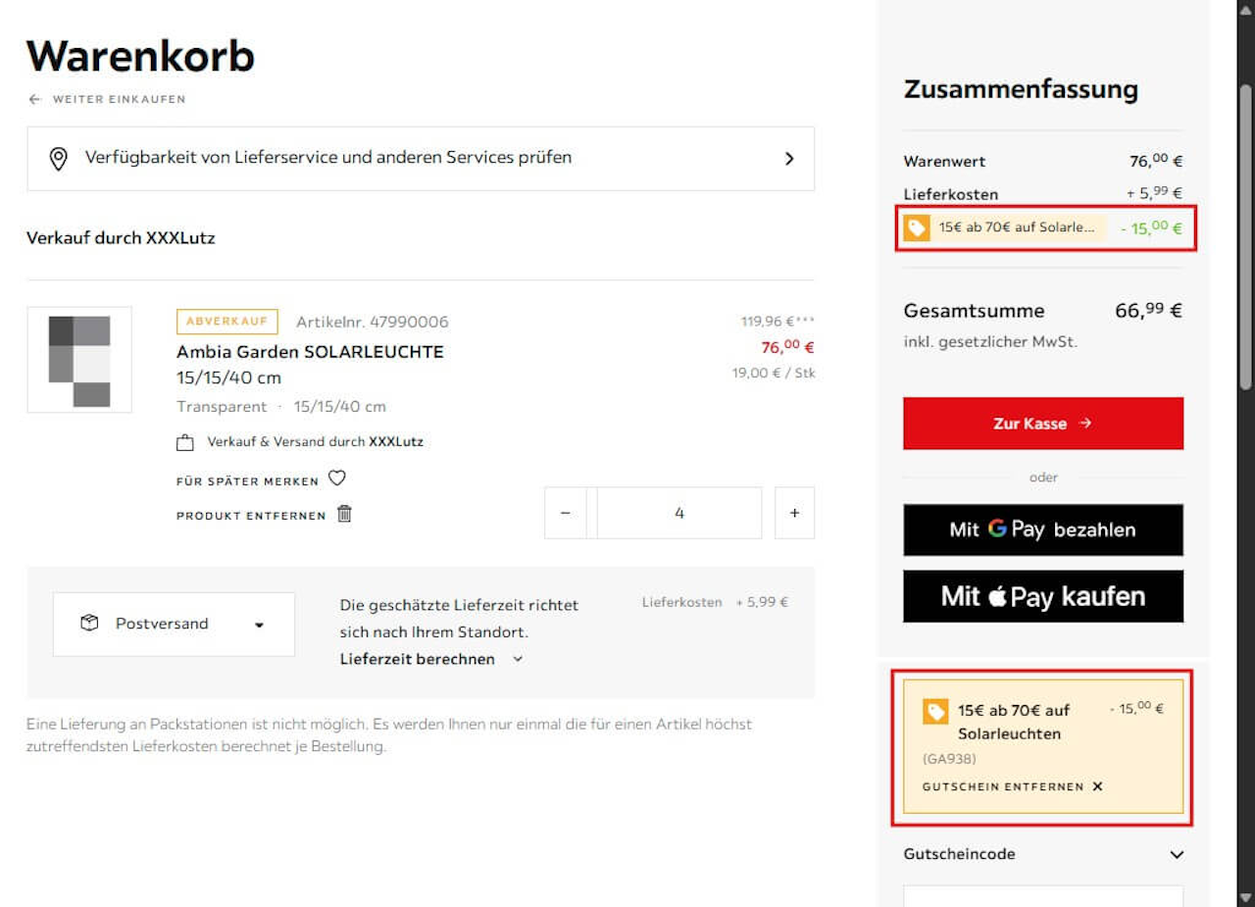
Task: Click the Gesamtsumme amount 66,99 €
Action: pos(1149,311)
